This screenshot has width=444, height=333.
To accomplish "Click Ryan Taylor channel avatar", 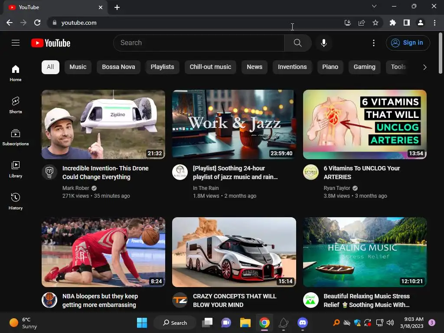I will [x=310, y=172].
